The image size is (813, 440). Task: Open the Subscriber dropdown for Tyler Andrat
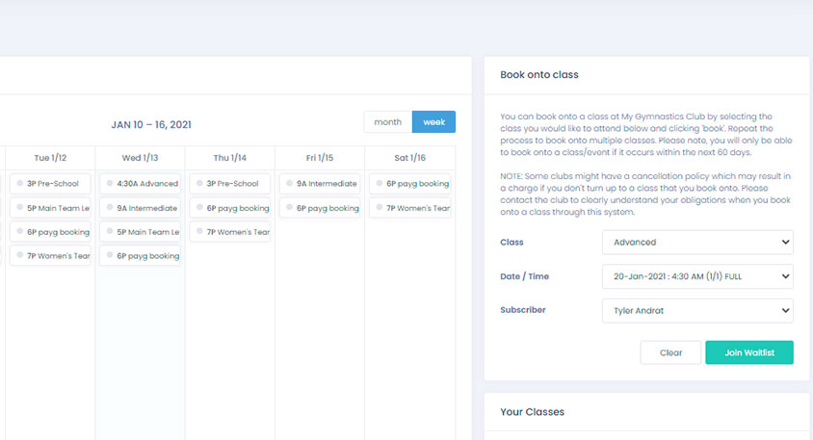coord(697,310)
